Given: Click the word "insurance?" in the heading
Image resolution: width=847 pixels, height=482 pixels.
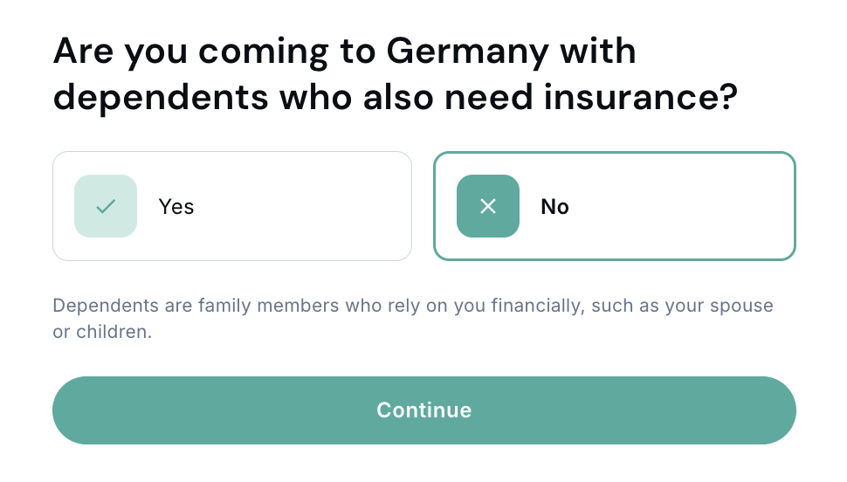Looking at the screenshot, I should pyautogui.click(x=641, y=97).
